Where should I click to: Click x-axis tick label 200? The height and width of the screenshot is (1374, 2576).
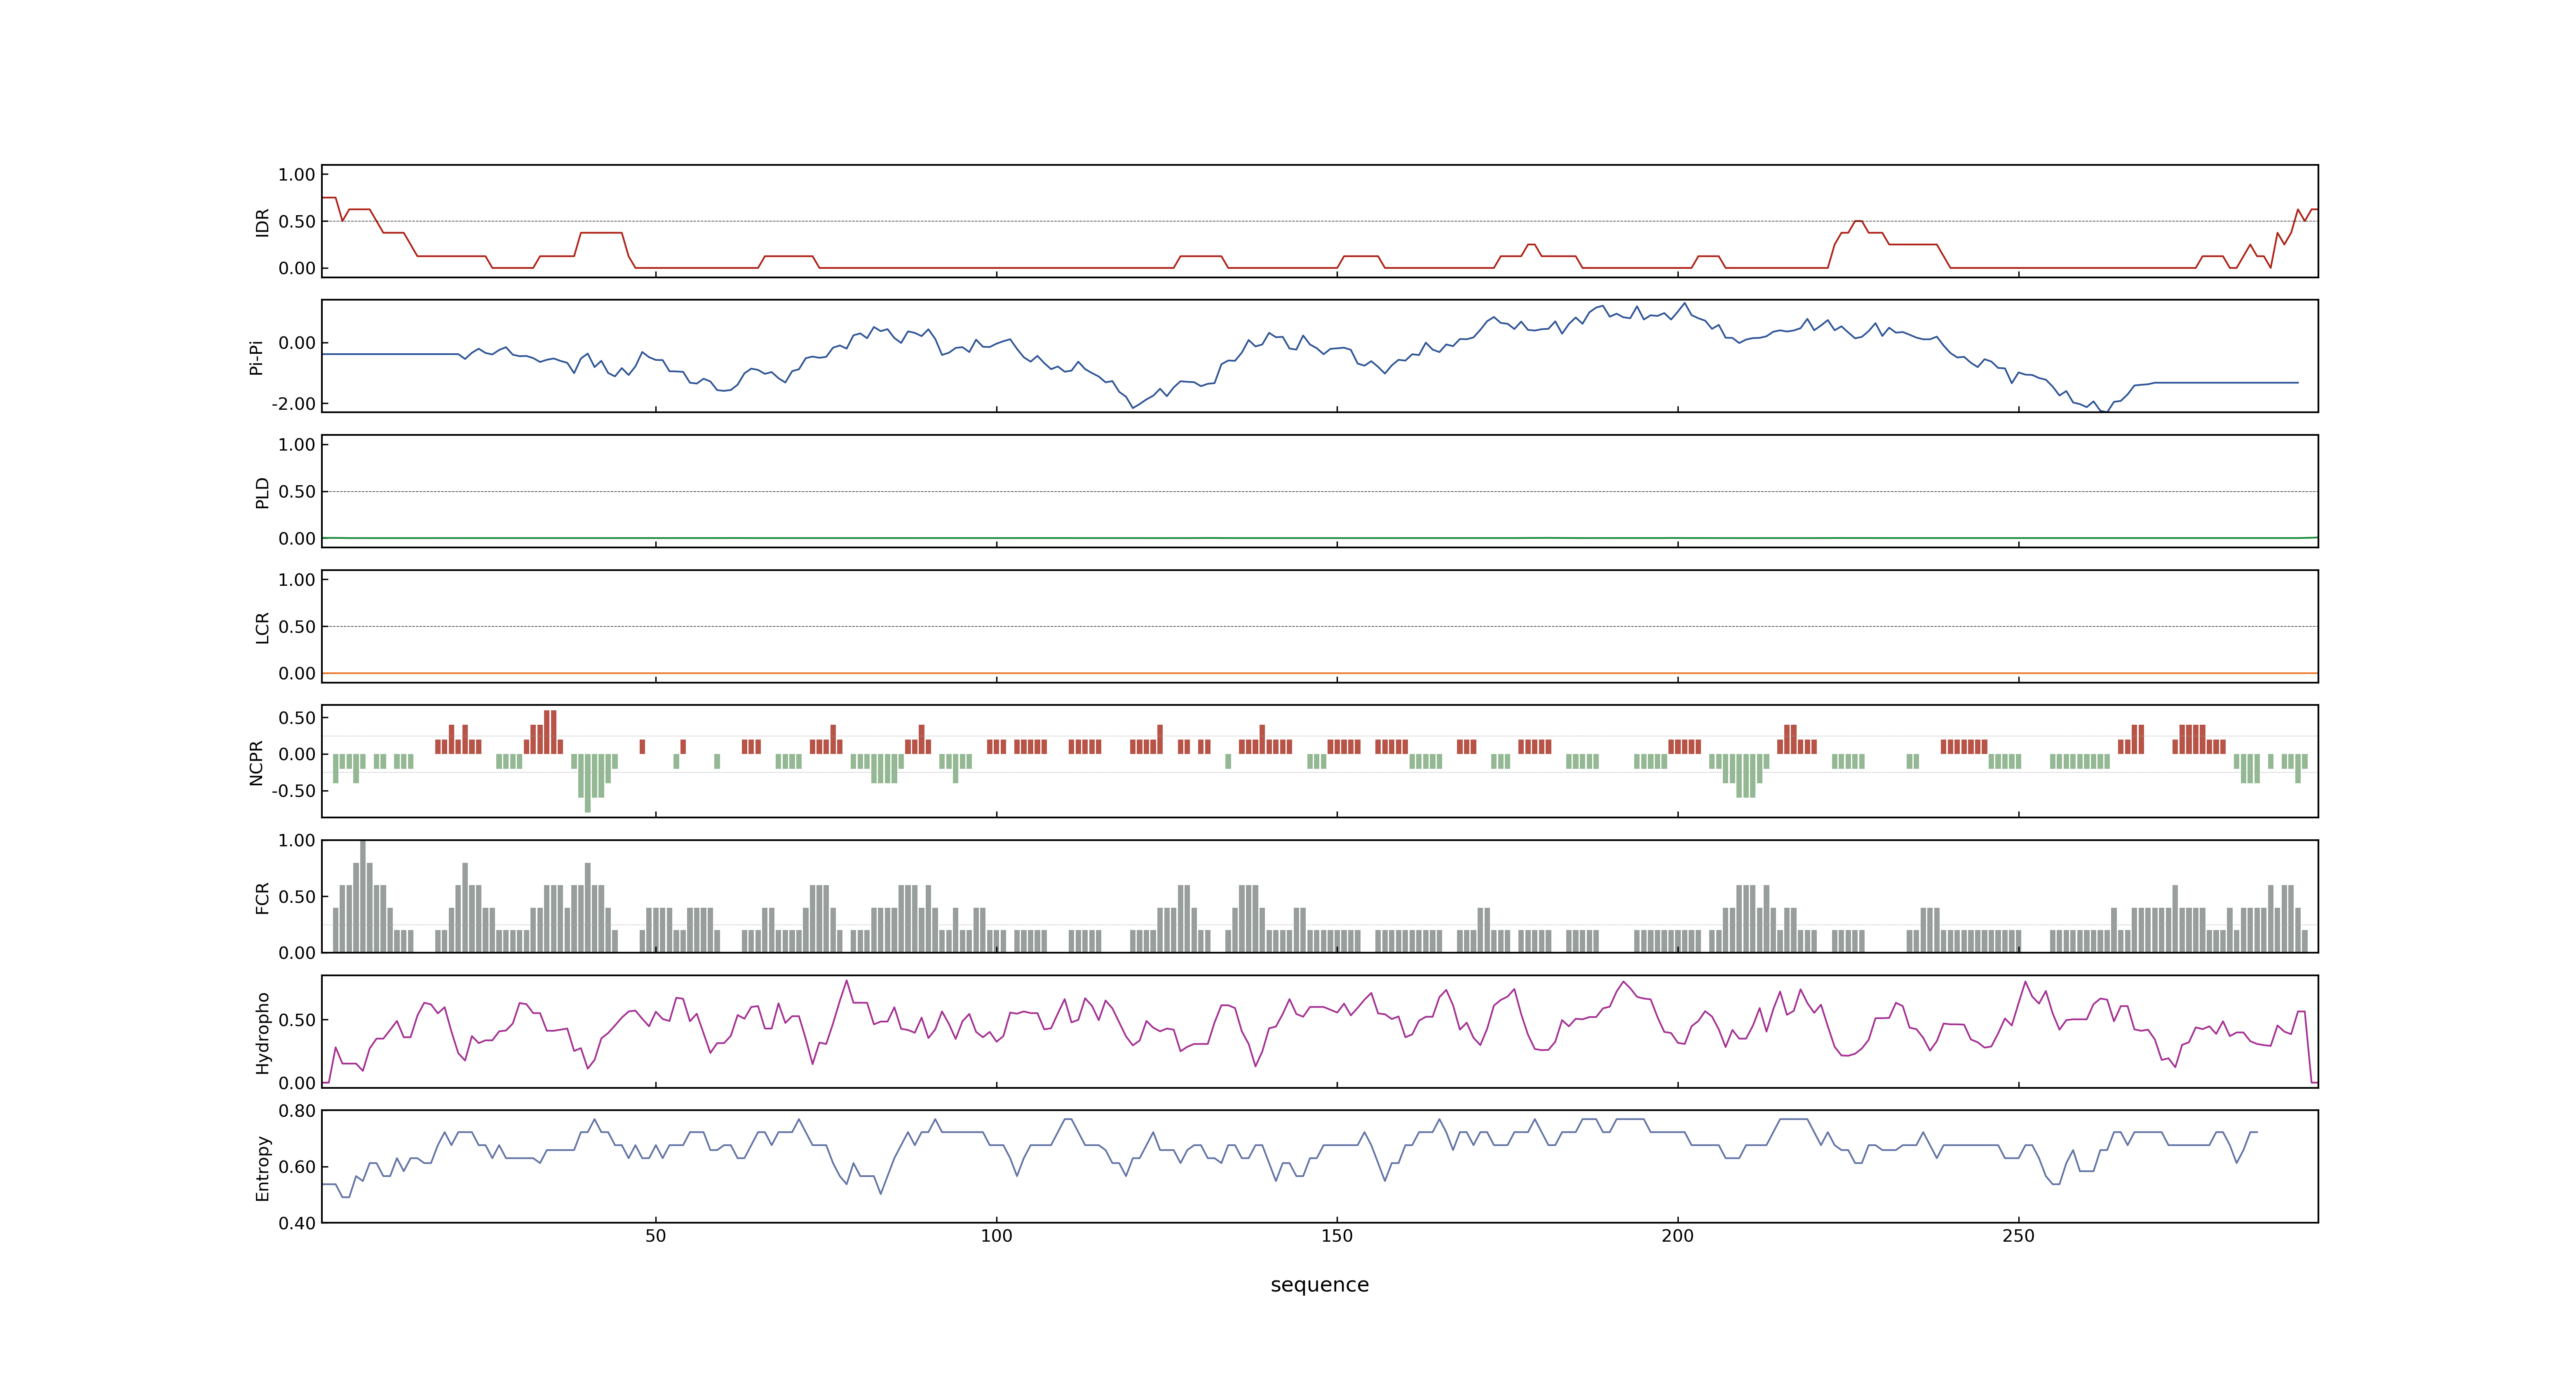pyautogui.click(x=1678, y=1236)
